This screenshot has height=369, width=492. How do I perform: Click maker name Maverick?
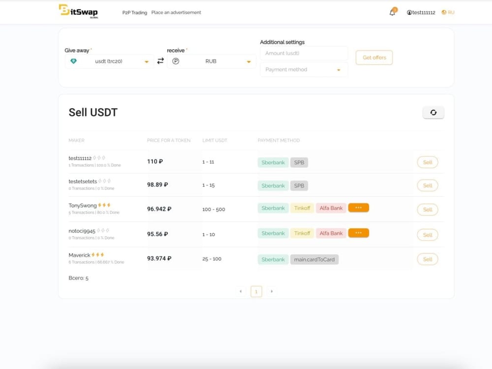(x=79, y=255)
